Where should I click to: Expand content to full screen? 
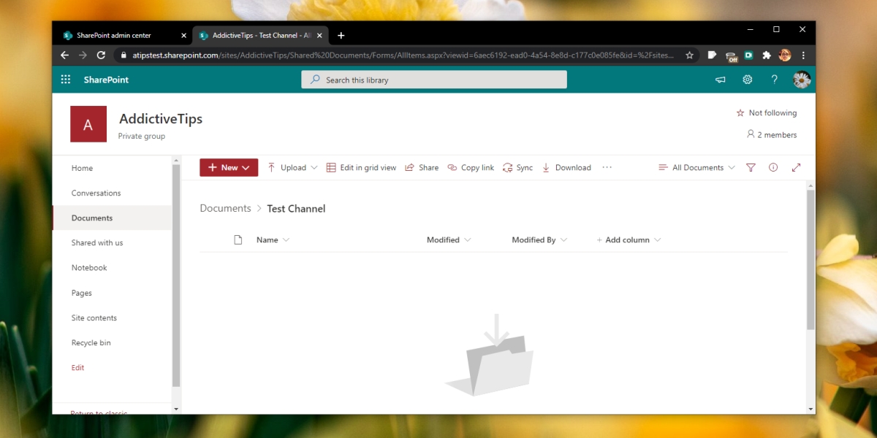pyautogui.click(x=796, y=168)
